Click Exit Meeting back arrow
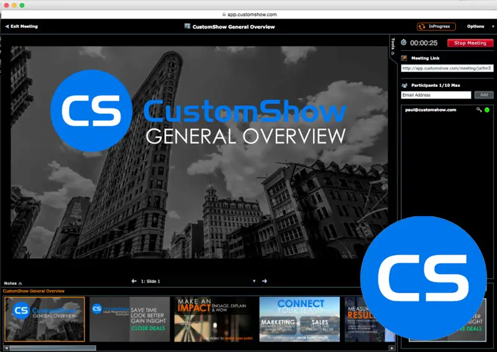 coord(7,27)
